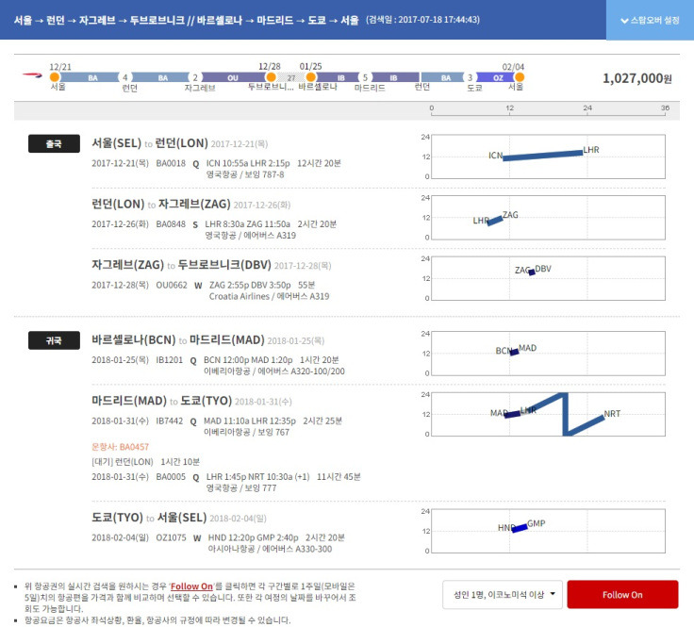Click the 도쿄(TYO) to 서울(SEL) heading
This screenshot has width=694, height=627.
[149, 518]
